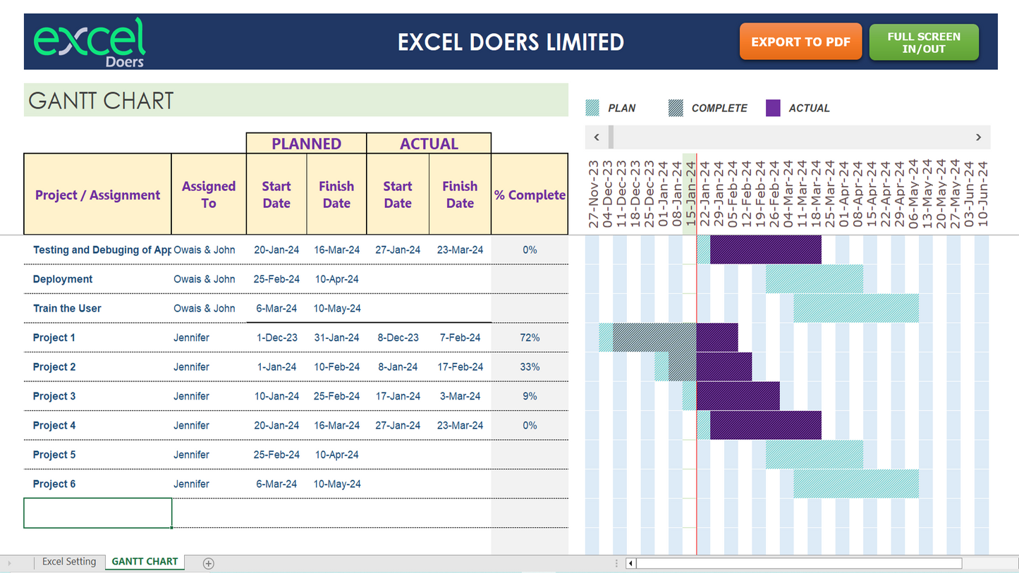Switch to the Excel Setting sheet tab
The height and width of the screenshot is (573, 1019).
(68, 562)
